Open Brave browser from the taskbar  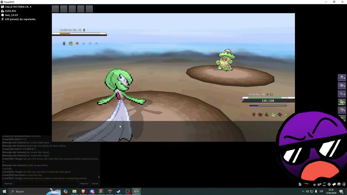[83, 191]
